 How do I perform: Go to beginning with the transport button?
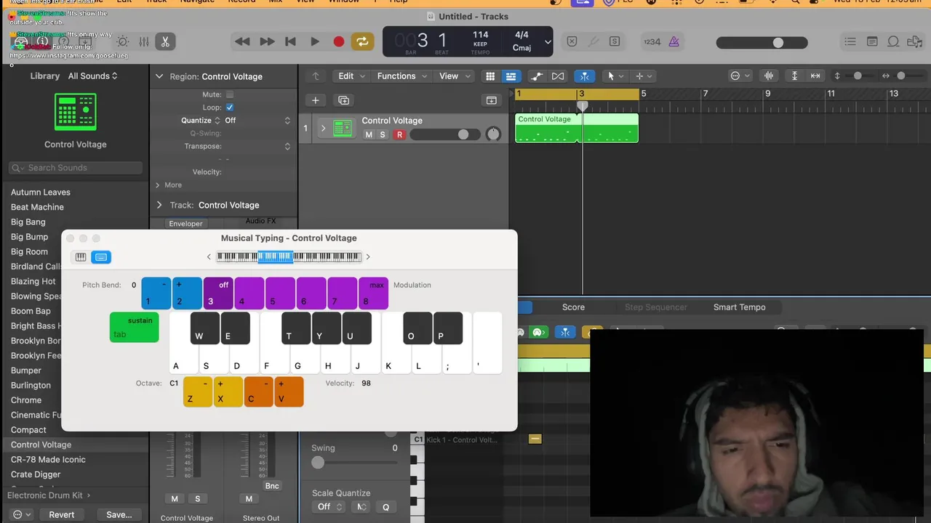point(290,42)
